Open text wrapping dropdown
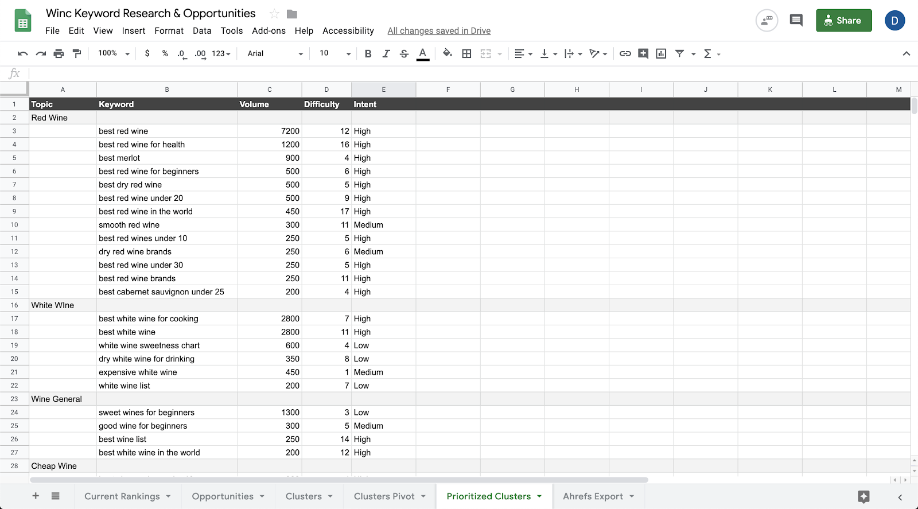Screen dimensions: 918x509 [573, 53]
